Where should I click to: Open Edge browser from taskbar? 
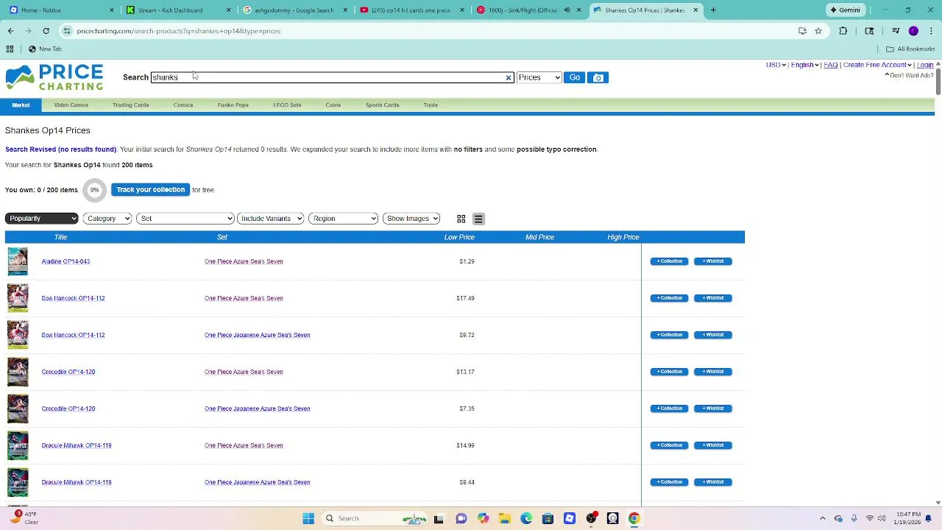pyautogui.click(x=526, y=518)
